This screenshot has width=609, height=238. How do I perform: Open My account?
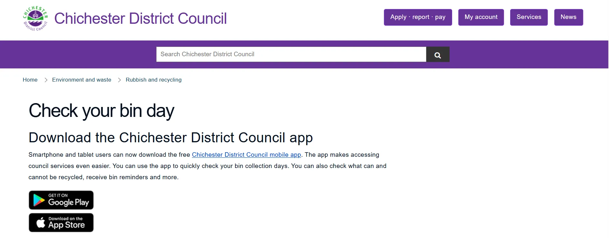(481, 17)
